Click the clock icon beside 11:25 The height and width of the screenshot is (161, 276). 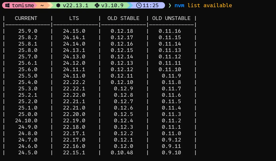pos(139,6)
